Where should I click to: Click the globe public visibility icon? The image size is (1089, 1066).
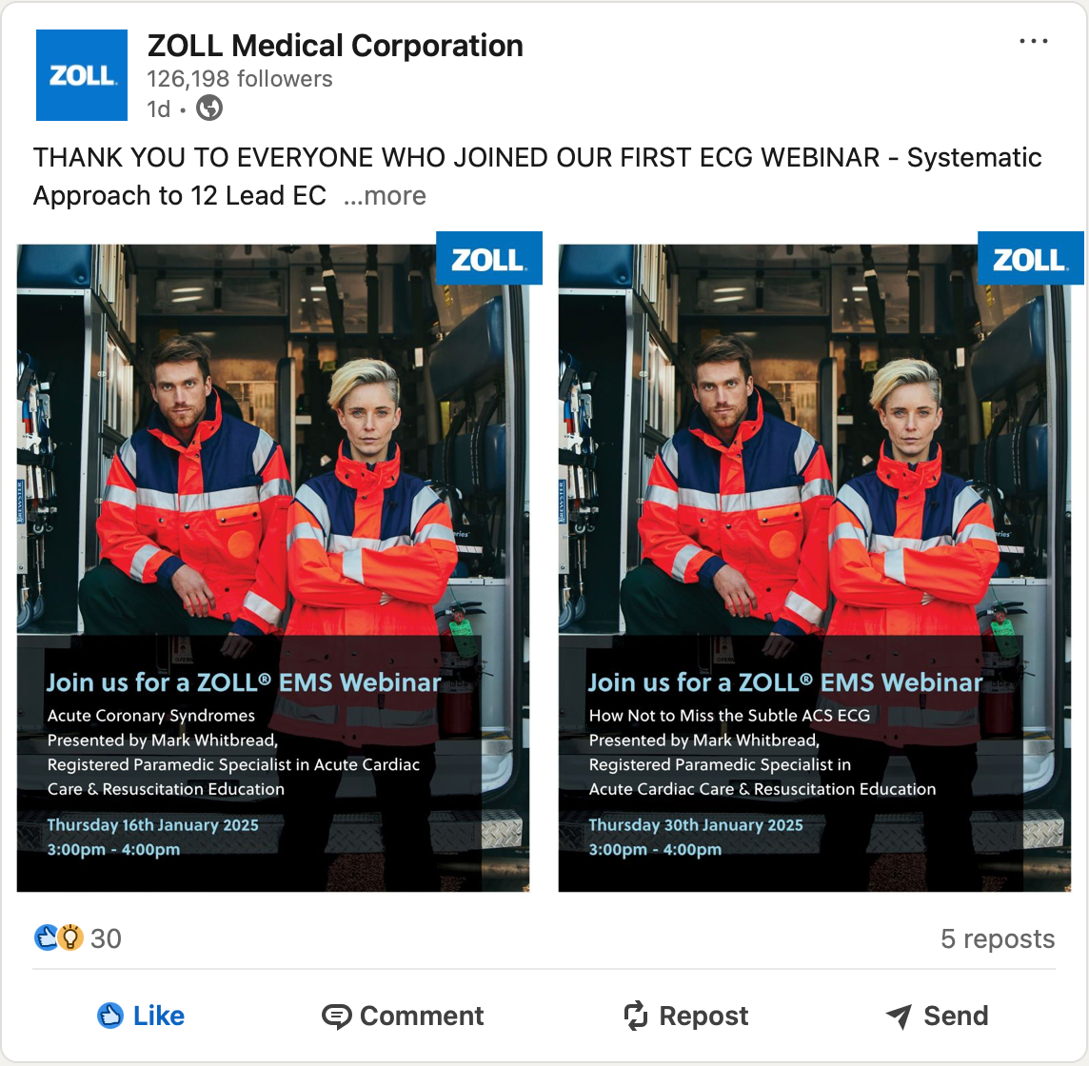209,109
